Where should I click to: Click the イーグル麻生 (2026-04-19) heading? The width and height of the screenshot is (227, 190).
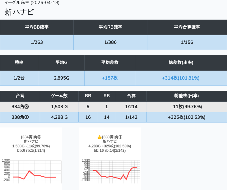tap(32, 3)
